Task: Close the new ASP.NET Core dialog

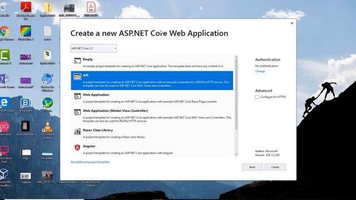Action: click(x=292, y=23)
